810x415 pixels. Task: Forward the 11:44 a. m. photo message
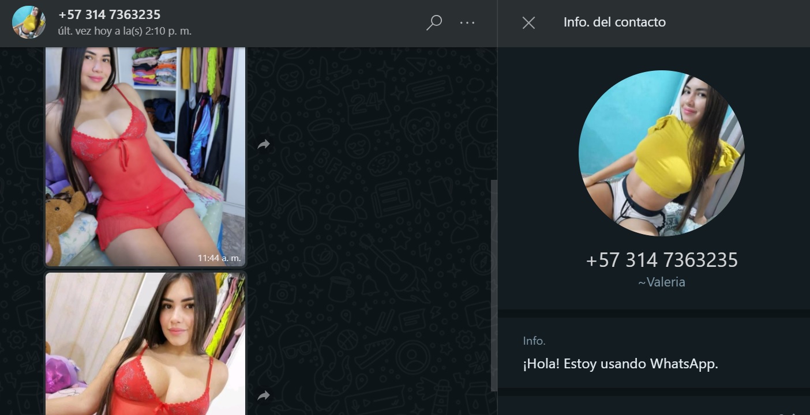tap(264, 145)
